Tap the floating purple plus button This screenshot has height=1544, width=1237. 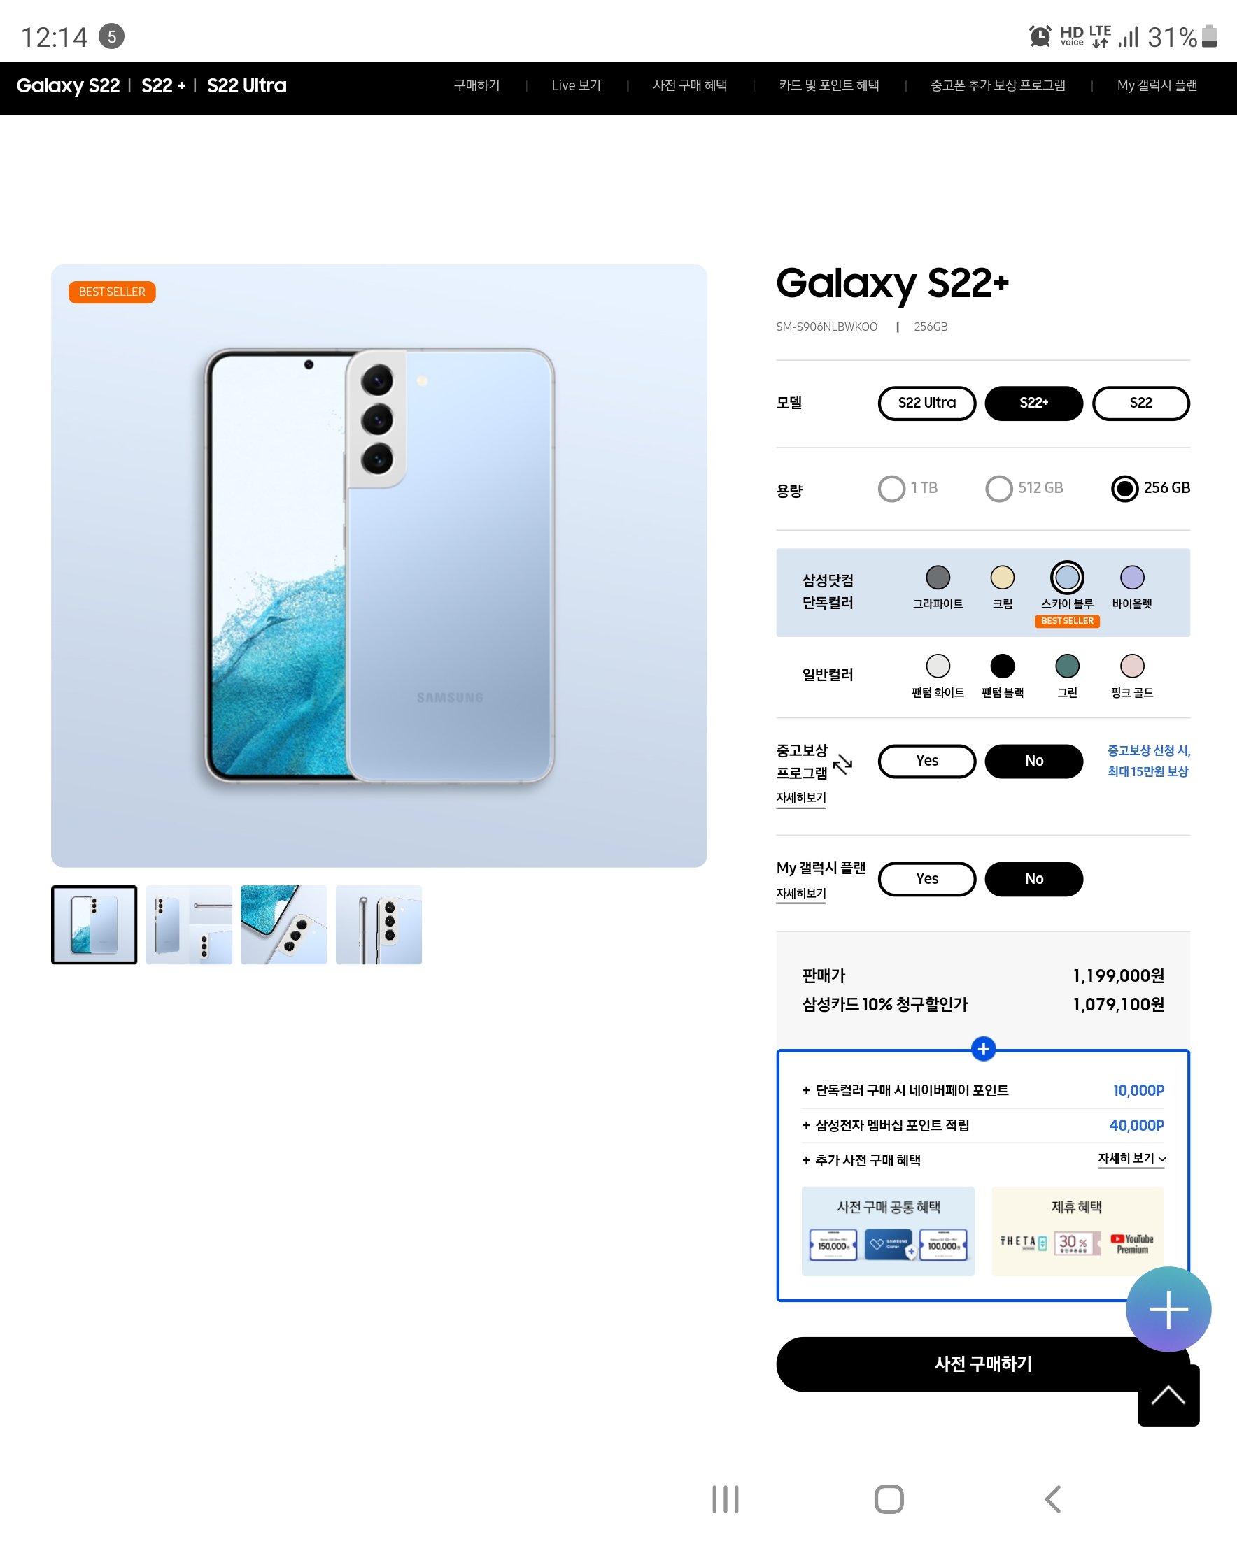[x=1168, y=1309]
